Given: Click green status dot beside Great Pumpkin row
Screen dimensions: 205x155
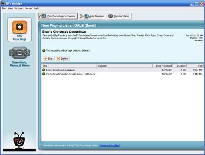Looking at the screenshot, I should tap(43, 74).
